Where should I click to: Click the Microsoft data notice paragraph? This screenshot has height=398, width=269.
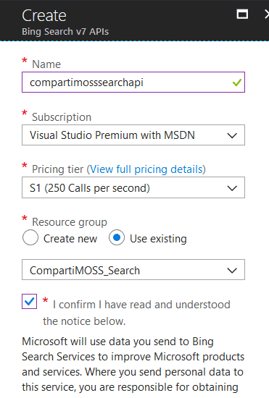pyautogui.click(x=133, y=365)
